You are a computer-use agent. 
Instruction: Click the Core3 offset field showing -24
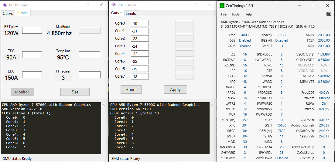click(x=140, y=46)
